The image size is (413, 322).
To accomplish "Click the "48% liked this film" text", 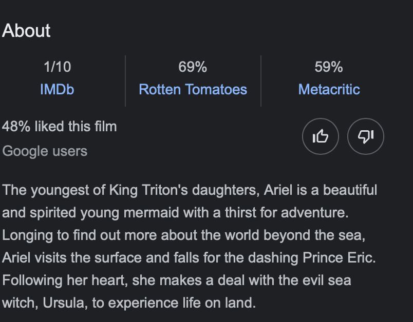I will pos(60,126).
